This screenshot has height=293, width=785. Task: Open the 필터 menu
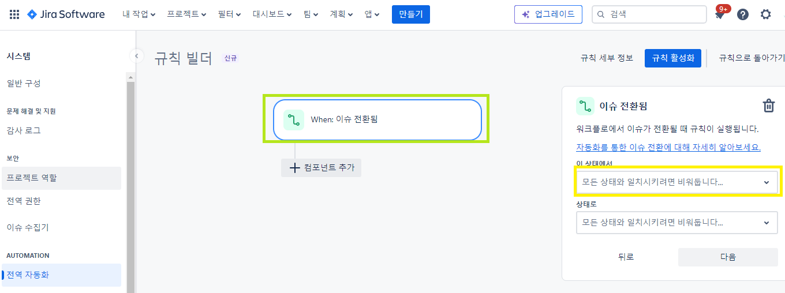tap(230, 14)
